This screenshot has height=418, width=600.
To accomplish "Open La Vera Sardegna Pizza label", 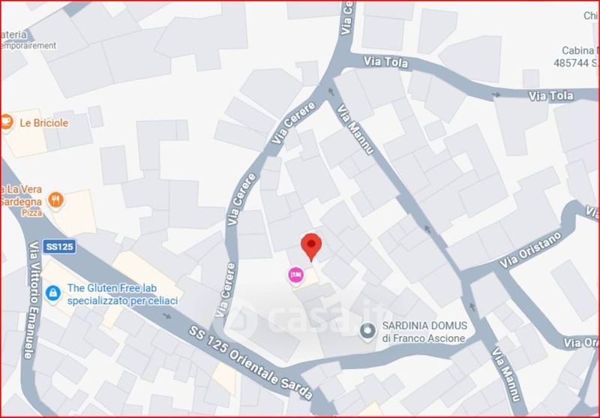I will coord(21,200).
